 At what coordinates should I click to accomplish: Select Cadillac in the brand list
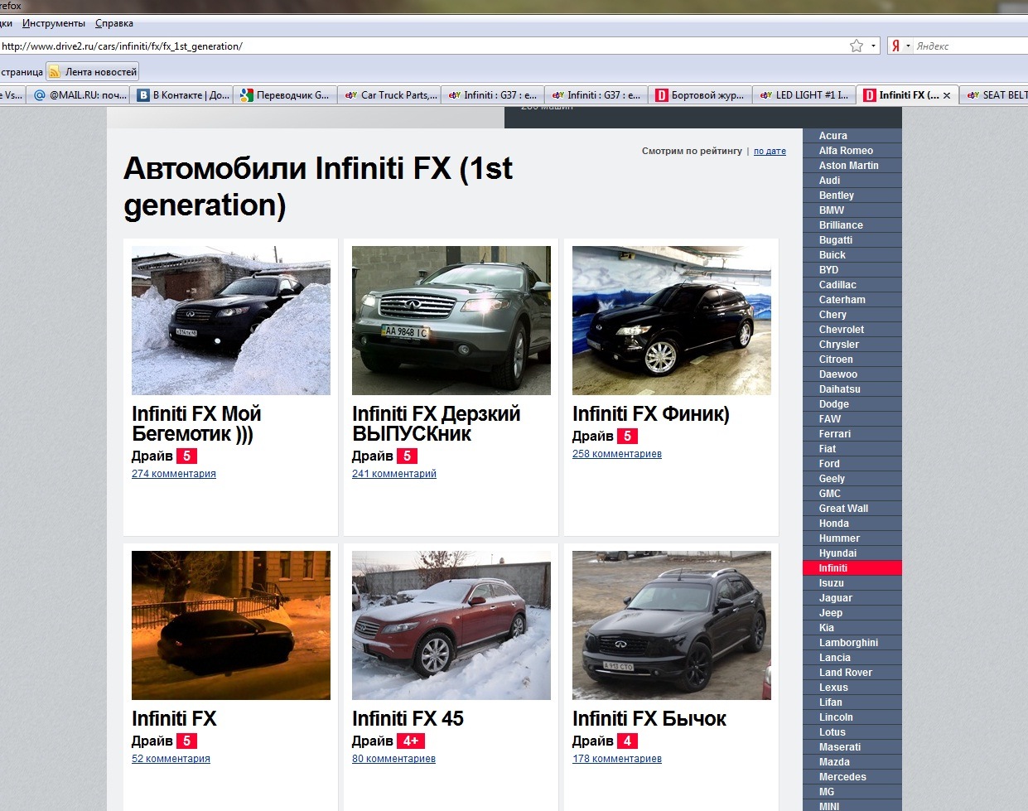click(x=852, y=285)
